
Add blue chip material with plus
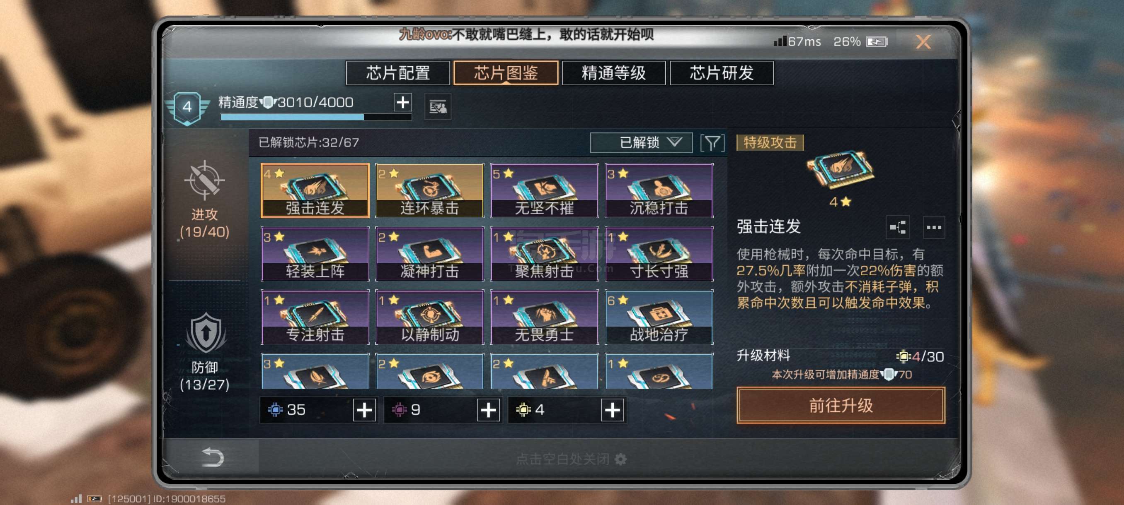coord(364,409)
